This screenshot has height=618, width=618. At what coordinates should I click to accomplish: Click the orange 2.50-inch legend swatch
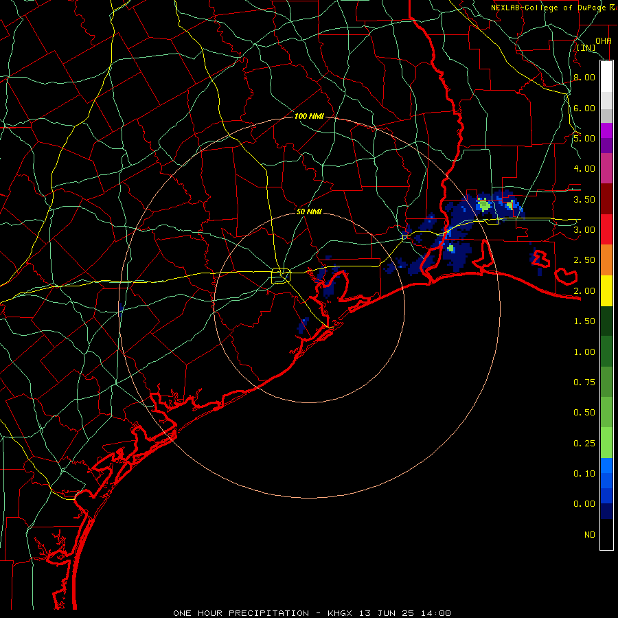click(606, 260)
